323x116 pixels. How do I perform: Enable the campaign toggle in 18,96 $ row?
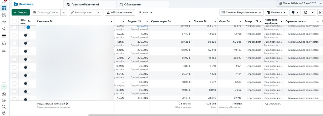[27, 83]
